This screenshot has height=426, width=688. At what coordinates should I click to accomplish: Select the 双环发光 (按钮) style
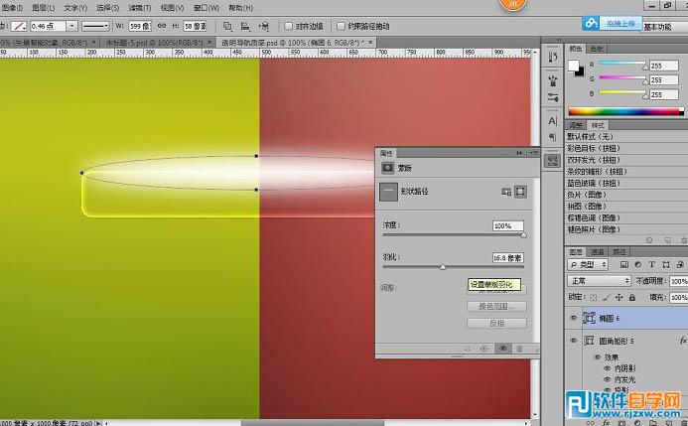[x=625, y=160]
